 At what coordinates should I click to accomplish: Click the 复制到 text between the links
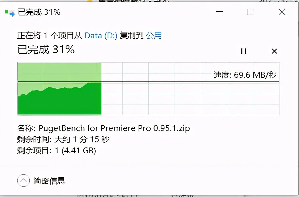pyautogui.click(x=132, y=35)
